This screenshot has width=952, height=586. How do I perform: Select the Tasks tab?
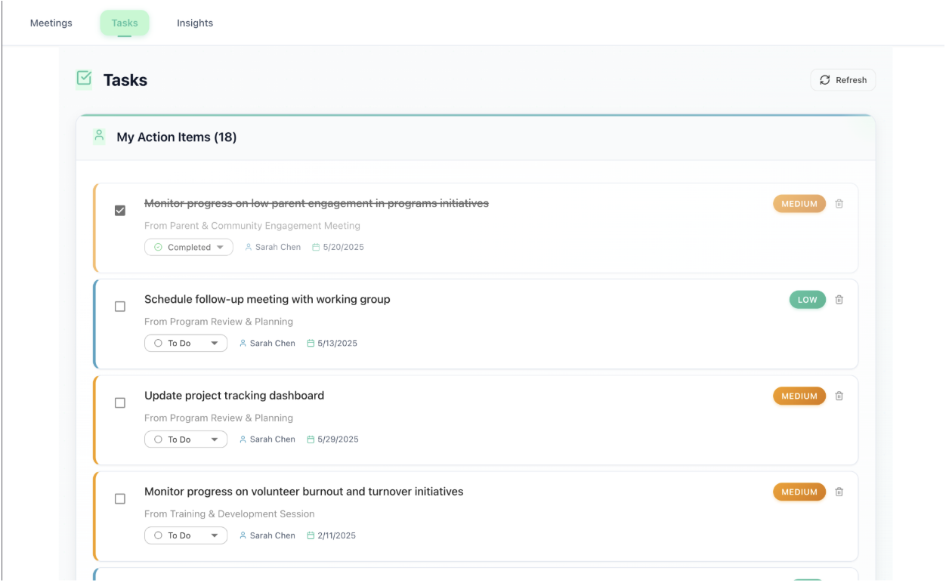125,23
